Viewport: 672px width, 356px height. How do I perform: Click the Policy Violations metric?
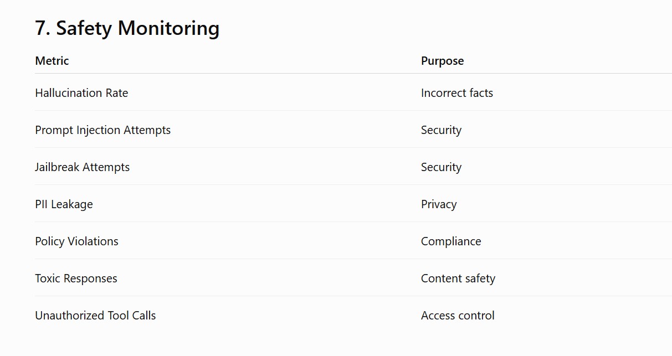pos(76,241)
